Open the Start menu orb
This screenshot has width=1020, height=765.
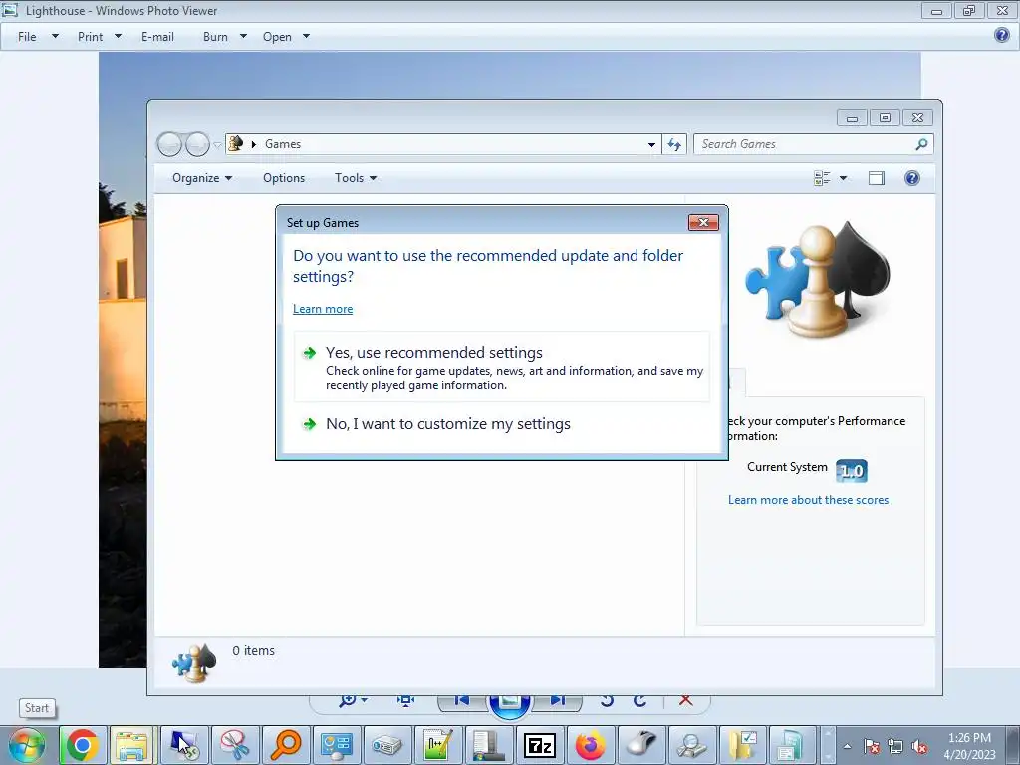(26, 745)
